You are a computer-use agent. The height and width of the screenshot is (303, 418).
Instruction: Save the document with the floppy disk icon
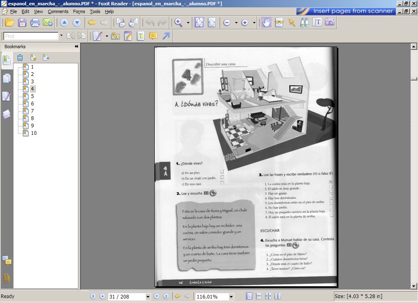point(22,22)
